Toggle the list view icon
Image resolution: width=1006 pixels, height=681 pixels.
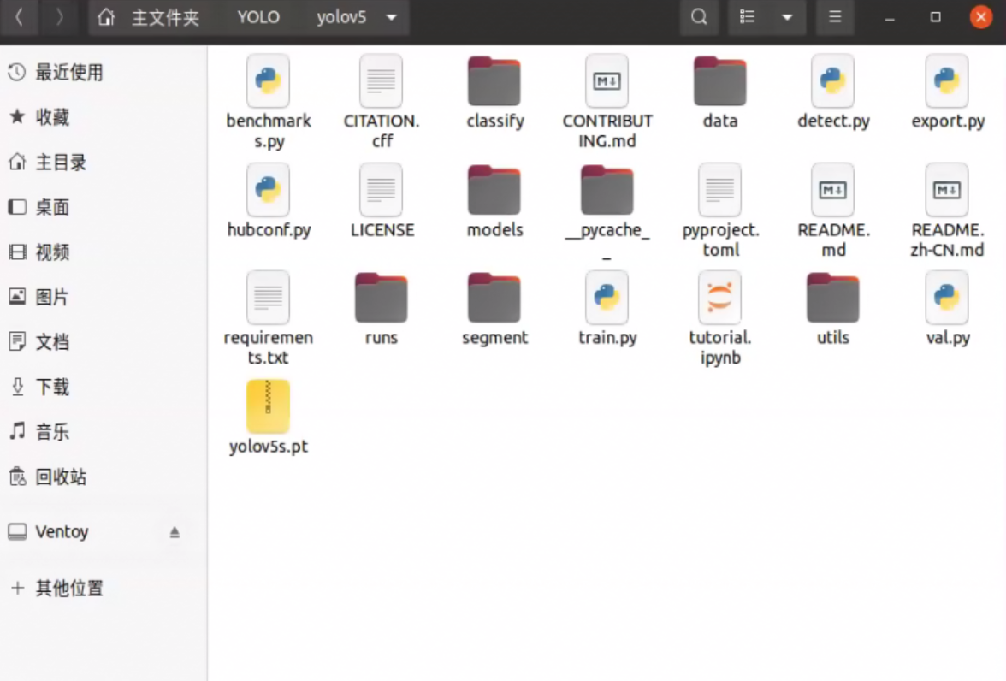point(748,17)
